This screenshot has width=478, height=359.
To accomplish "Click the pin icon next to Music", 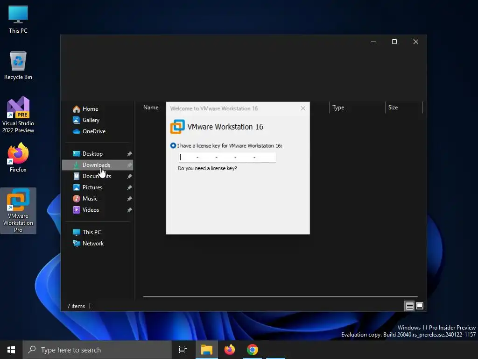I will (130, 199).
